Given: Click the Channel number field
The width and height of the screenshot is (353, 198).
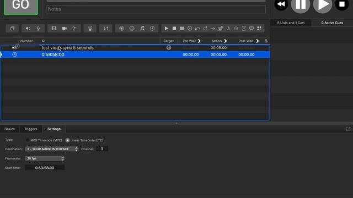Looking at the screenshot, I should coord(102,149).
